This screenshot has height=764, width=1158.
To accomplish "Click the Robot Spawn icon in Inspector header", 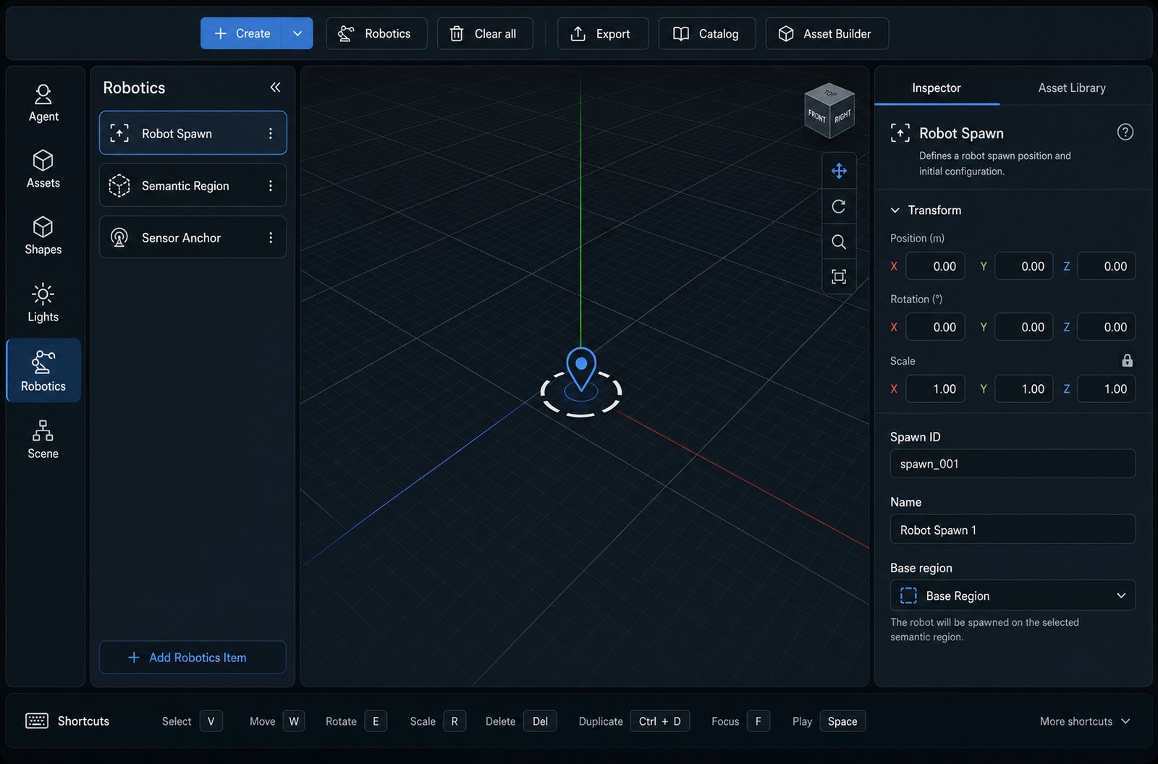I will (900, 132).
